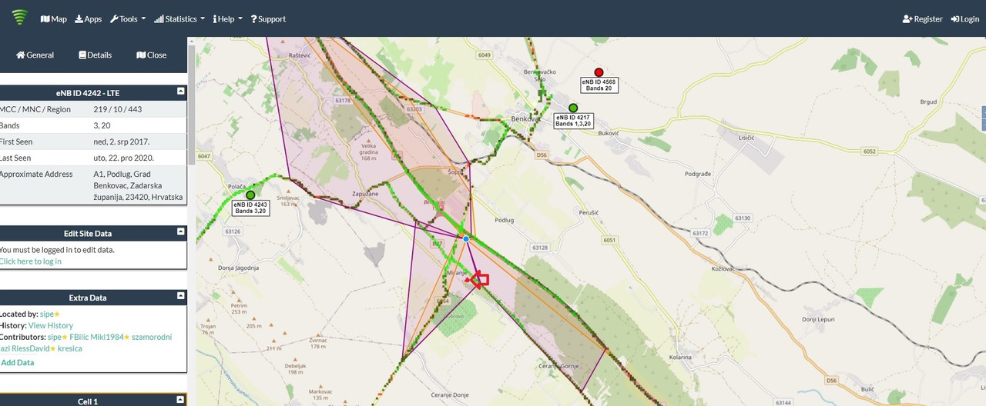Select the red eNB ID 4568 tower marker
Viewport: 986px width, 406px height.
click(x=599, y=72)
